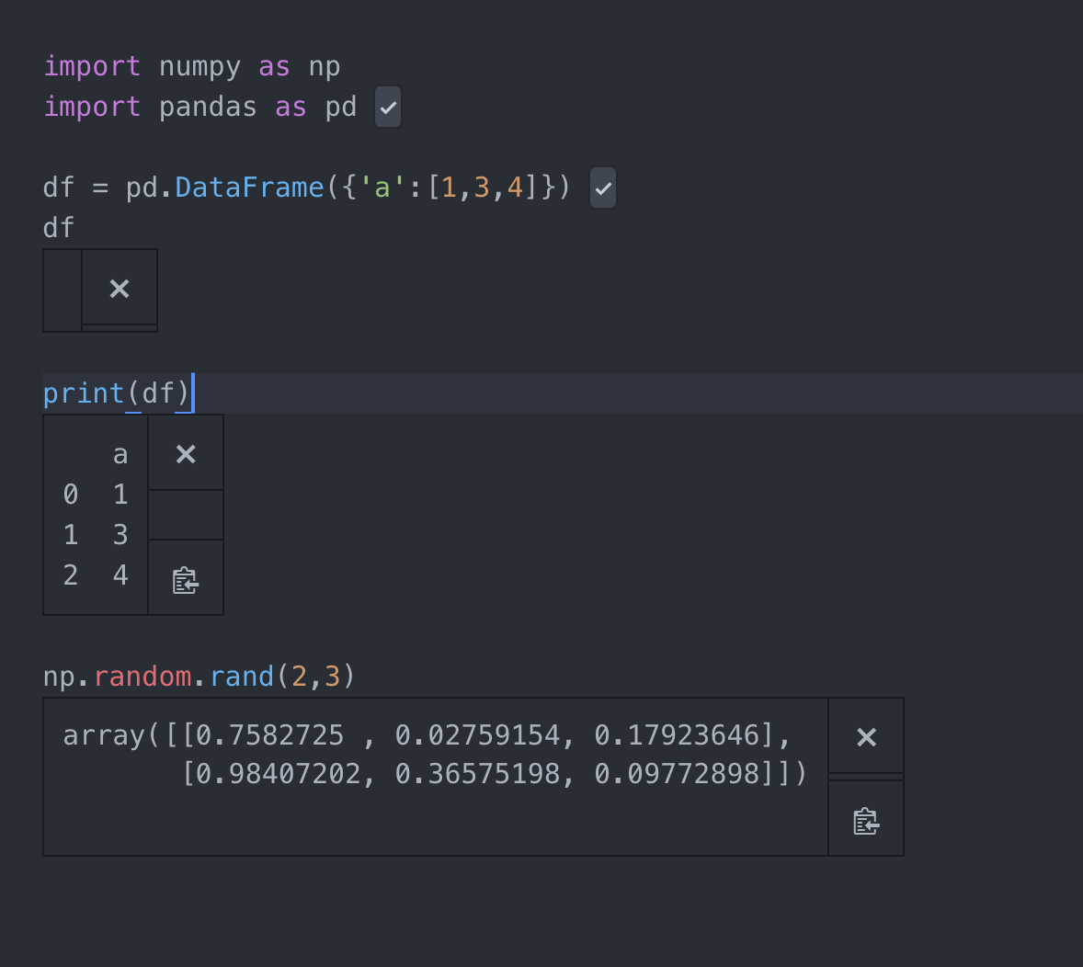
Task: Close the np.random.rand array output
Action: (x=865, y=735)
